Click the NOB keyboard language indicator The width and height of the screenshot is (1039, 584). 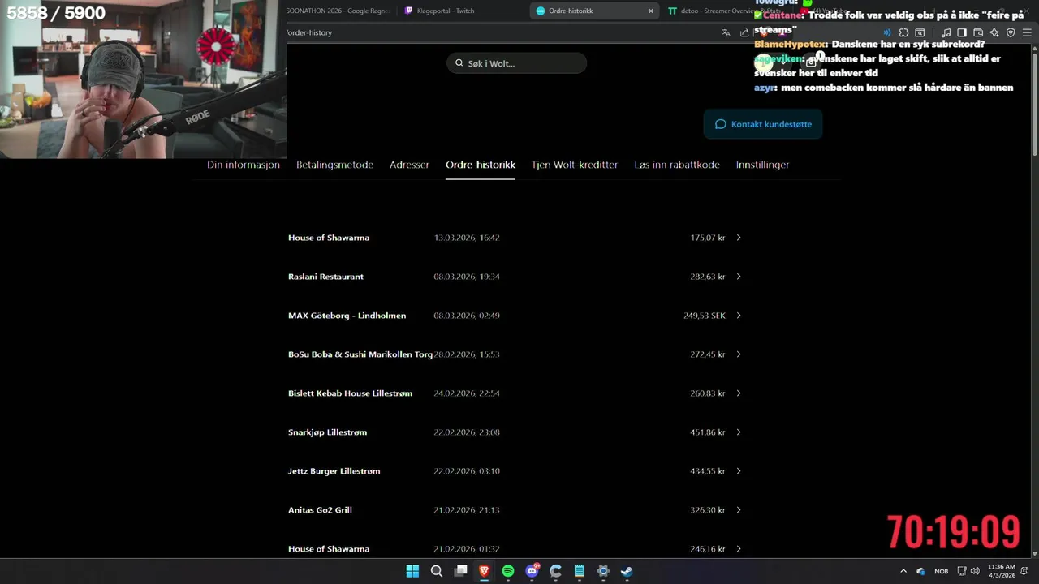tap(941, 571)
